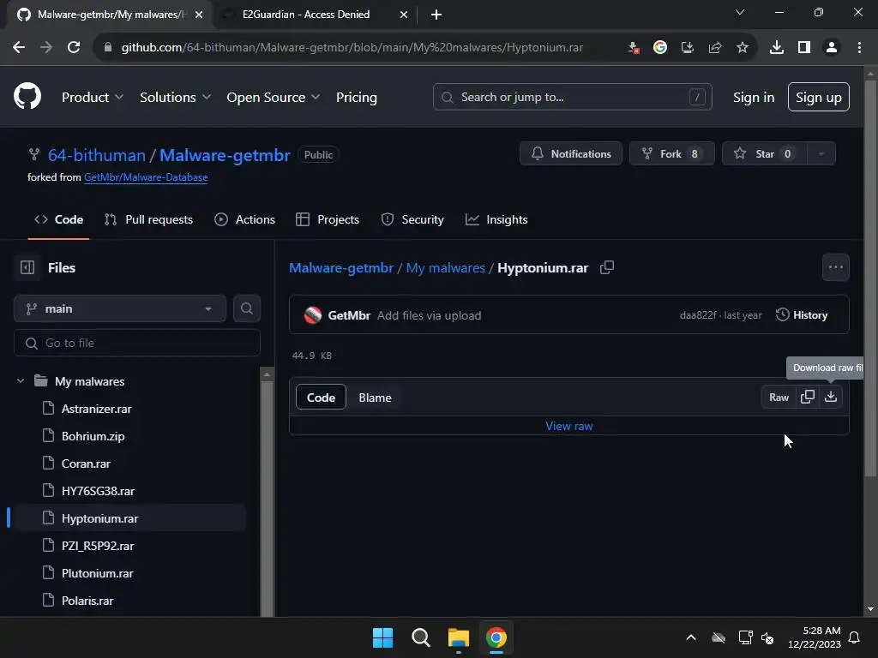
Task: Click the GitHub Octocat home logo
Action: click(x=27, y=96)
